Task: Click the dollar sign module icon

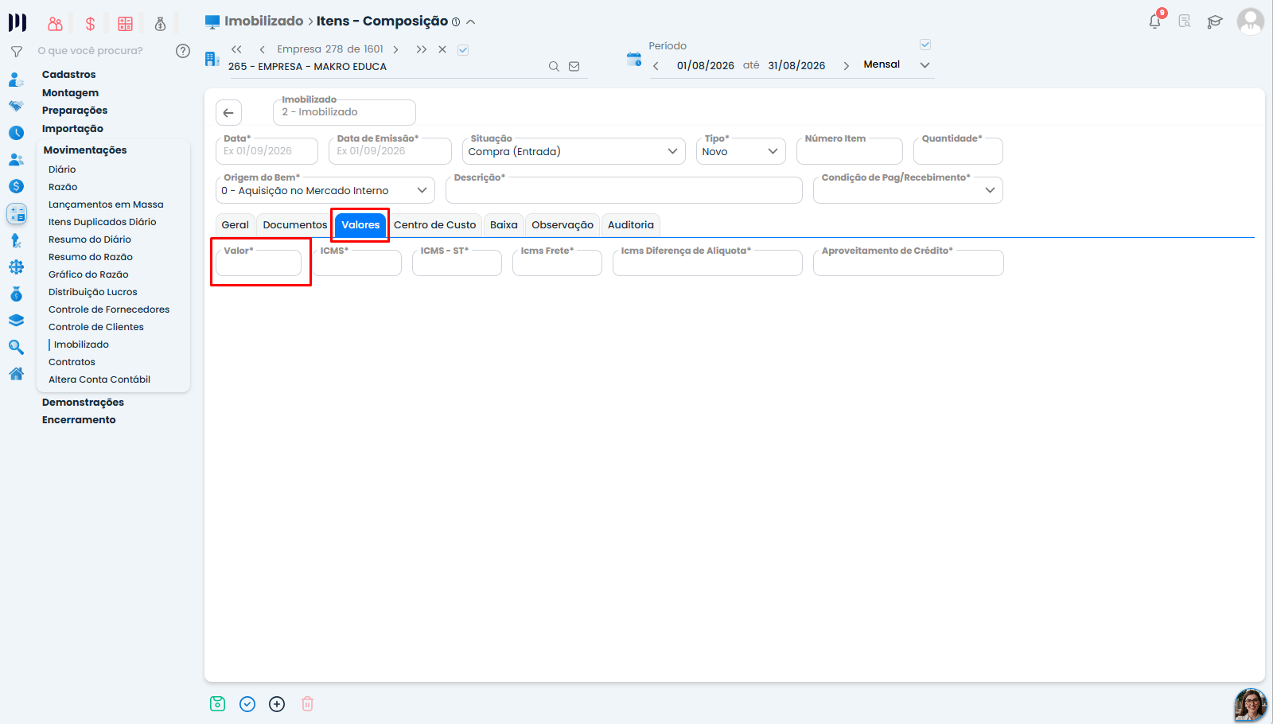Action: (x=90, y=24)
